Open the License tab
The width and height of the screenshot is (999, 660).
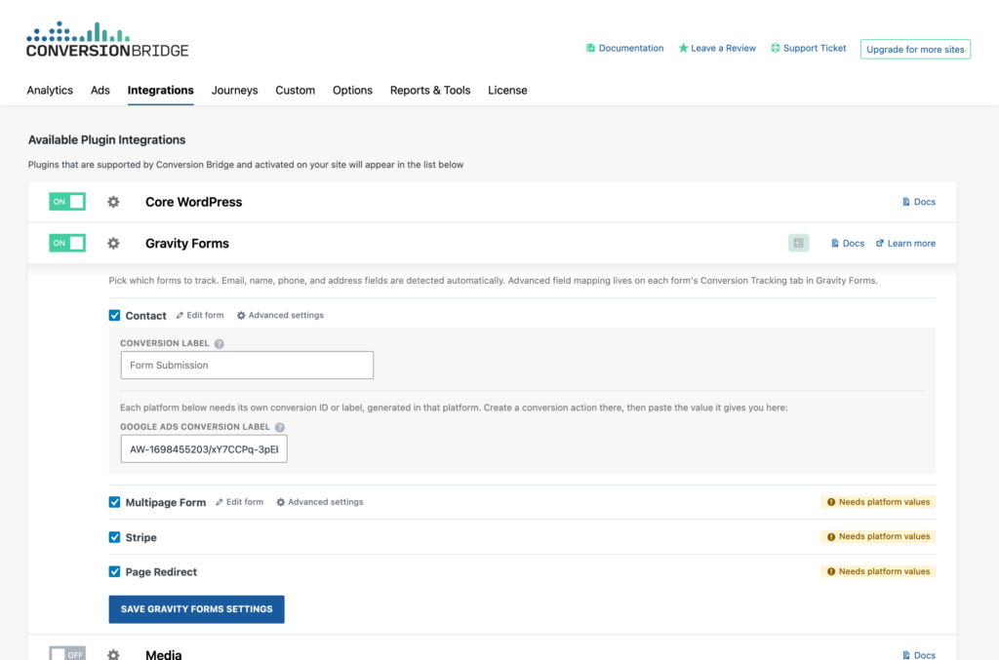pyautogui.click(x=507, y=91)
